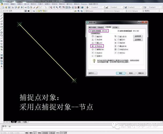Select the Spline tool in draw toolbar
The height and width of the screenshot is (134, 163).
coord(2,38)
